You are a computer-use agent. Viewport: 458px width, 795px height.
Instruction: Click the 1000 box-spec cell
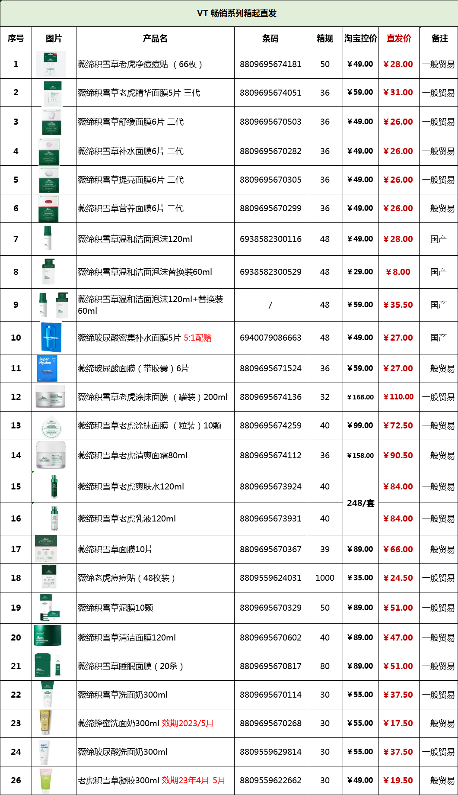[x=325, y=578]
